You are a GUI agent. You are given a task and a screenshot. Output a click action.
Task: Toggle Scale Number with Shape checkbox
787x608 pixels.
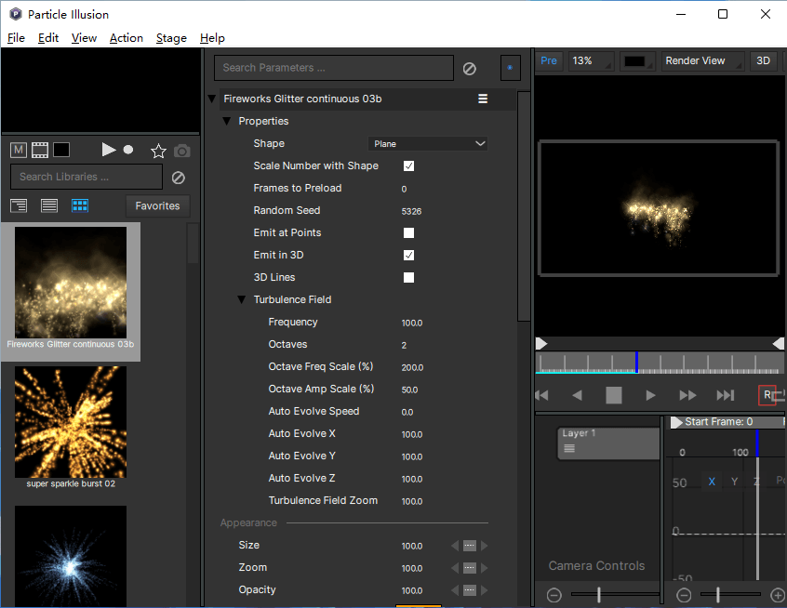[408, 166]
